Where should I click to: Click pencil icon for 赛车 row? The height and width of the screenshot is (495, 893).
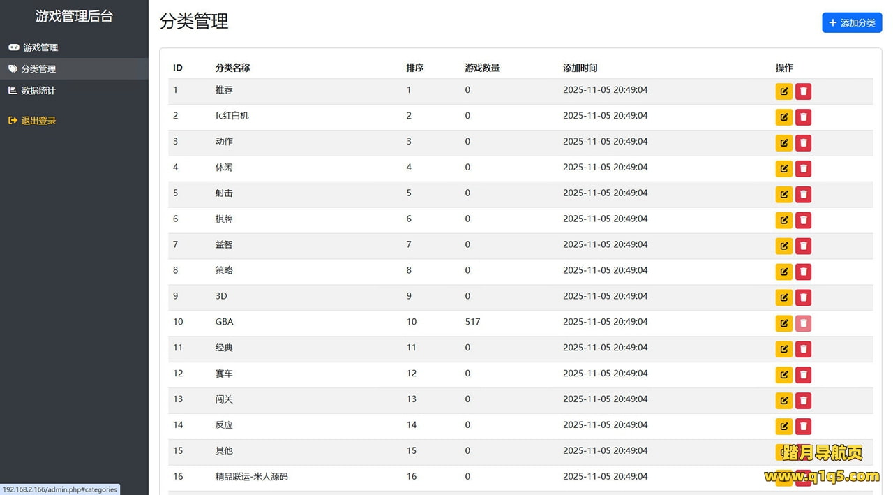point(783,375)
